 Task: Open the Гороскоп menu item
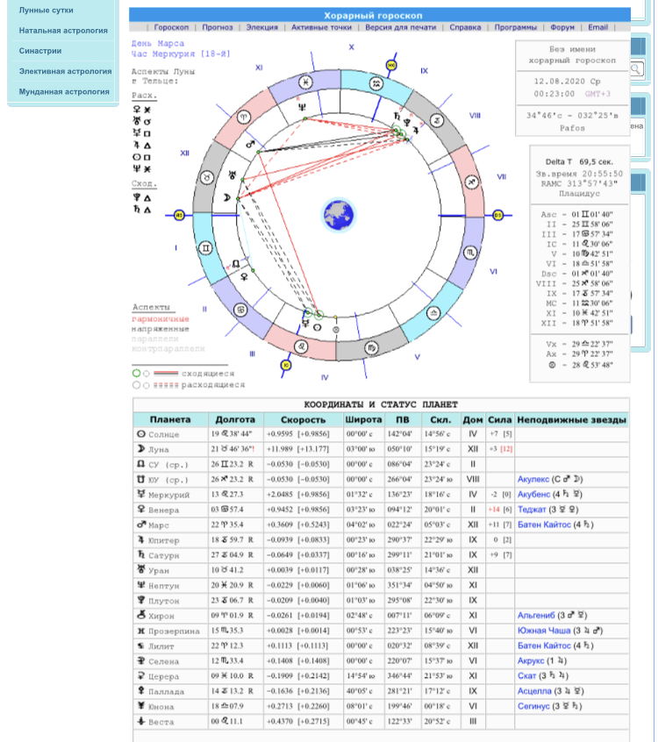171,27
